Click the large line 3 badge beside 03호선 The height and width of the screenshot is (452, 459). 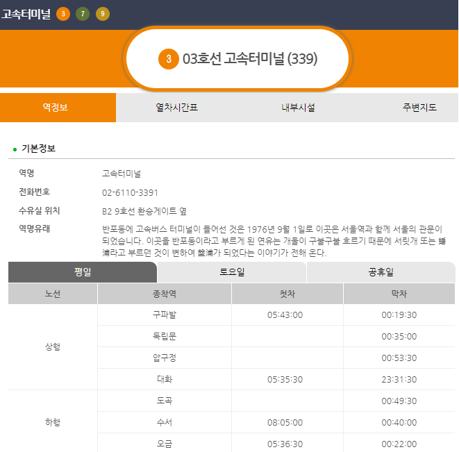[169, 59]
